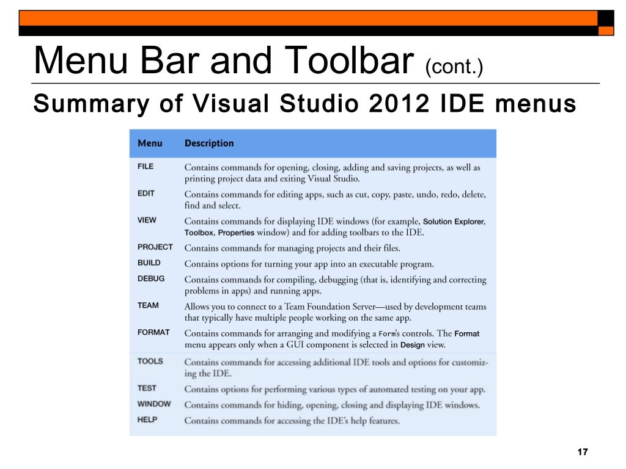Click the description "Contains commands for compiling, debugging"
Screen dimensions: 626x469
(x=336, y=285)
